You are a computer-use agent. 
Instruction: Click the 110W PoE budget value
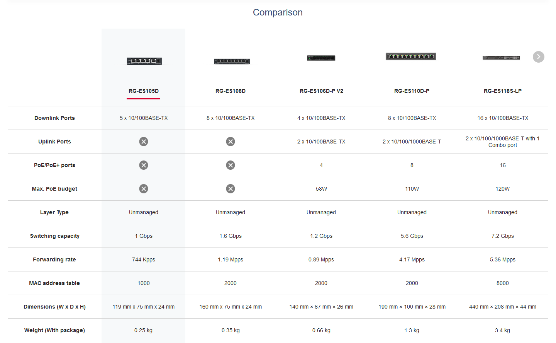pyautogui.click(x=412, y=189)
